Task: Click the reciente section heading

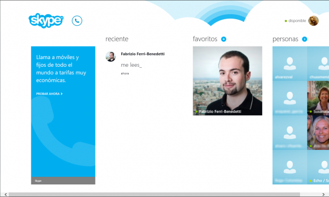Action: (x=117, y=39)
